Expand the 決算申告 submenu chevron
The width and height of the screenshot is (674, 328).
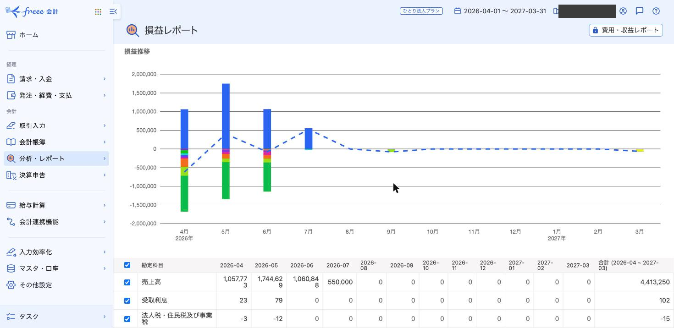point(104,175)
